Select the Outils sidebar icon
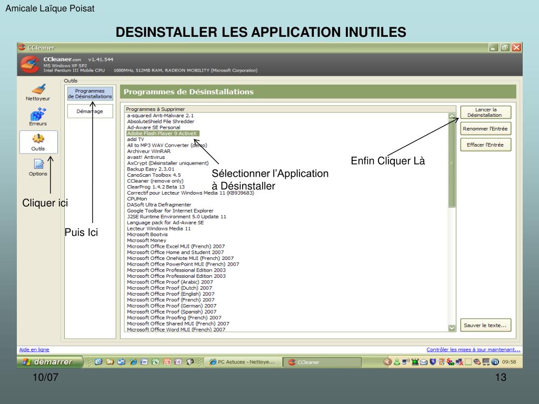The image size is (539, 404). 38,142
